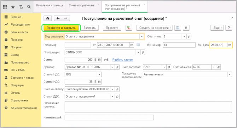
Task: Expand Вид операции dropdown
Action: [141, 37]
